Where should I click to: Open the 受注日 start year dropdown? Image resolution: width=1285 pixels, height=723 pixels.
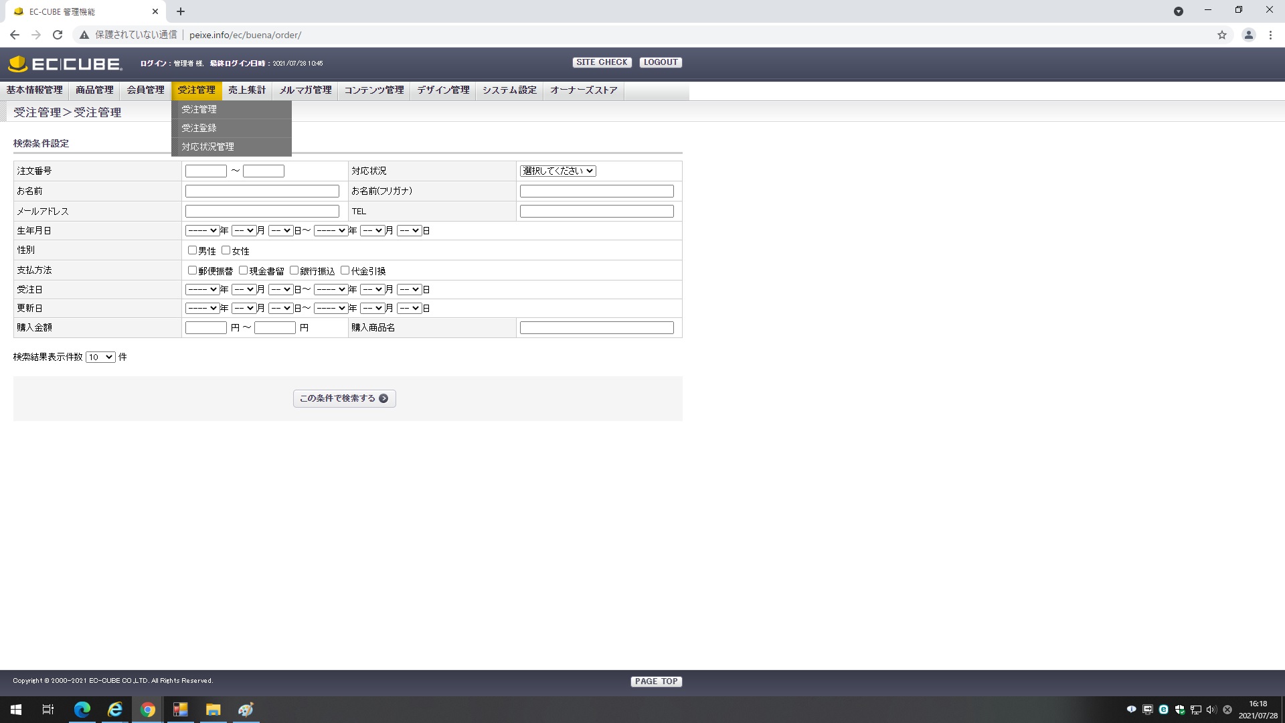(202, 290)
